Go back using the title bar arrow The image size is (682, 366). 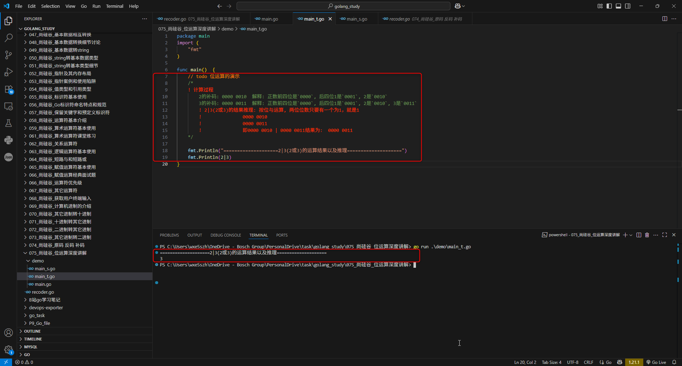pyautogui.click(x=220, y=6)
